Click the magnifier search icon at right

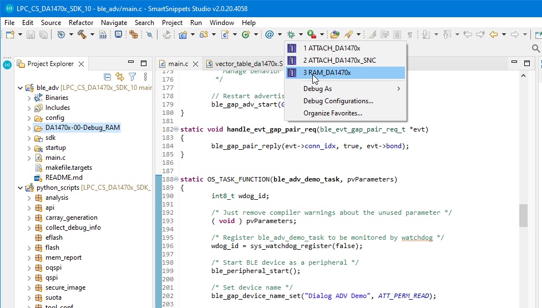[x=536, y=48]
